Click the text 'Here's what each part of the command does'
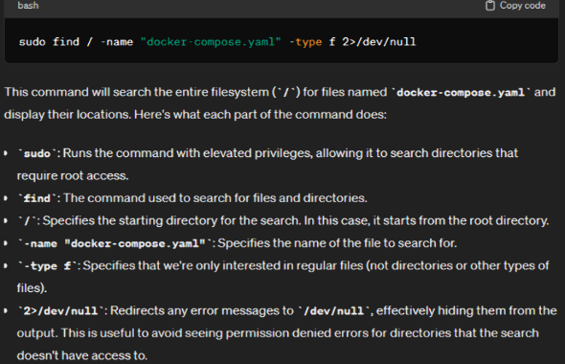565x364 pixels. [260, 115]
